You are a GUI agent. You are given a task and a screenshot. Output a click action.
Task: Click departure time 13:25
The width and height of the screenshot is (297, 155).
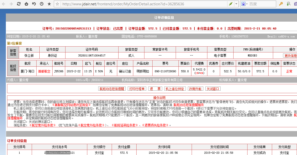pos(88,71)
